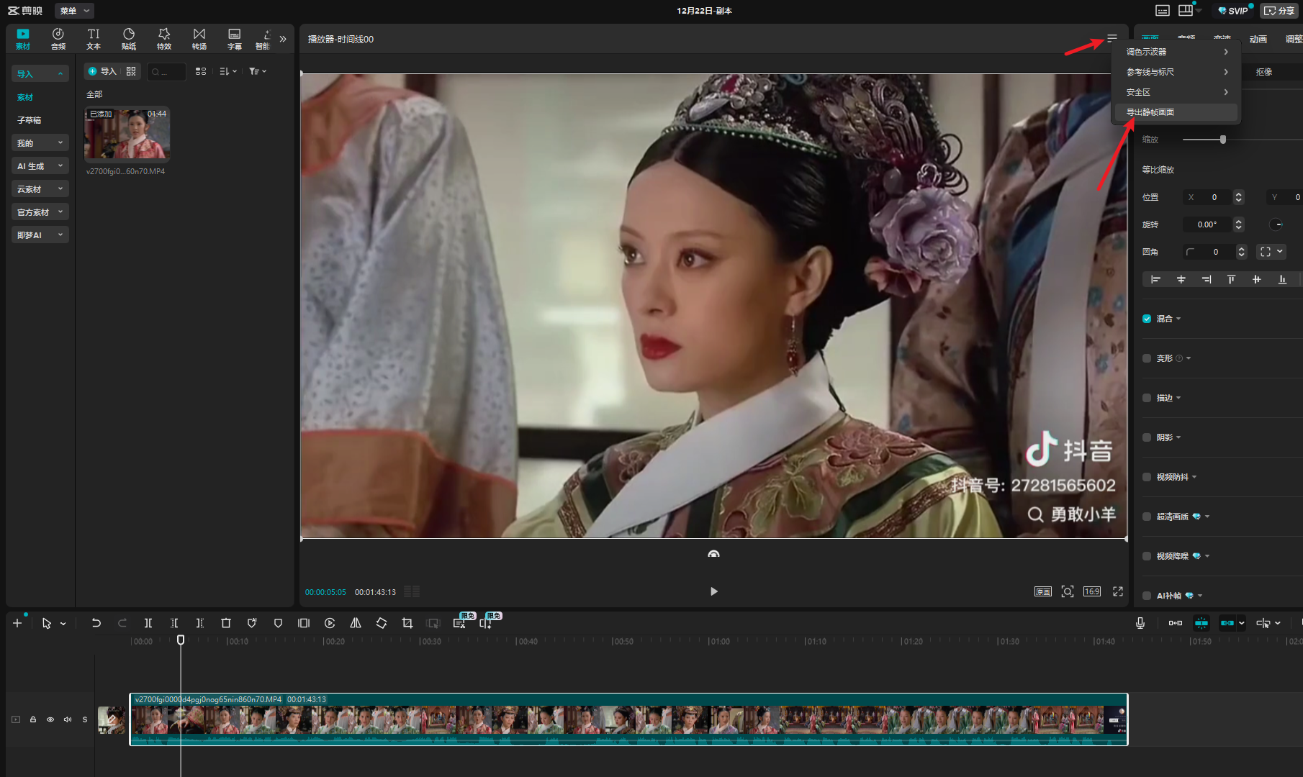
Task: Enable the 视频防抖 stabilization checkbox
Action: click(1147, 477)
